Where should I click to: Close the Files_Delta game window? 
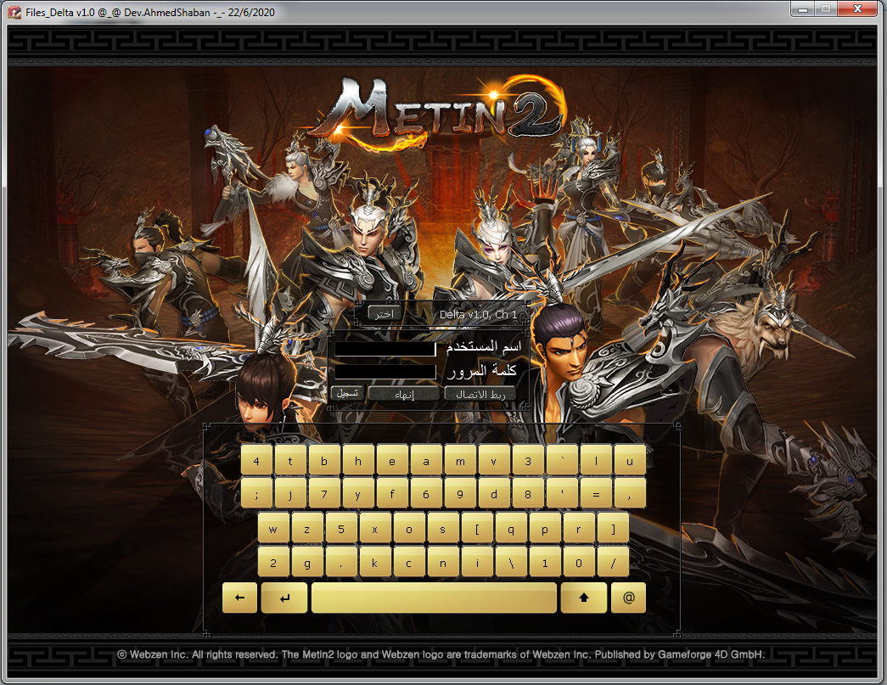[x=857, y=9]
